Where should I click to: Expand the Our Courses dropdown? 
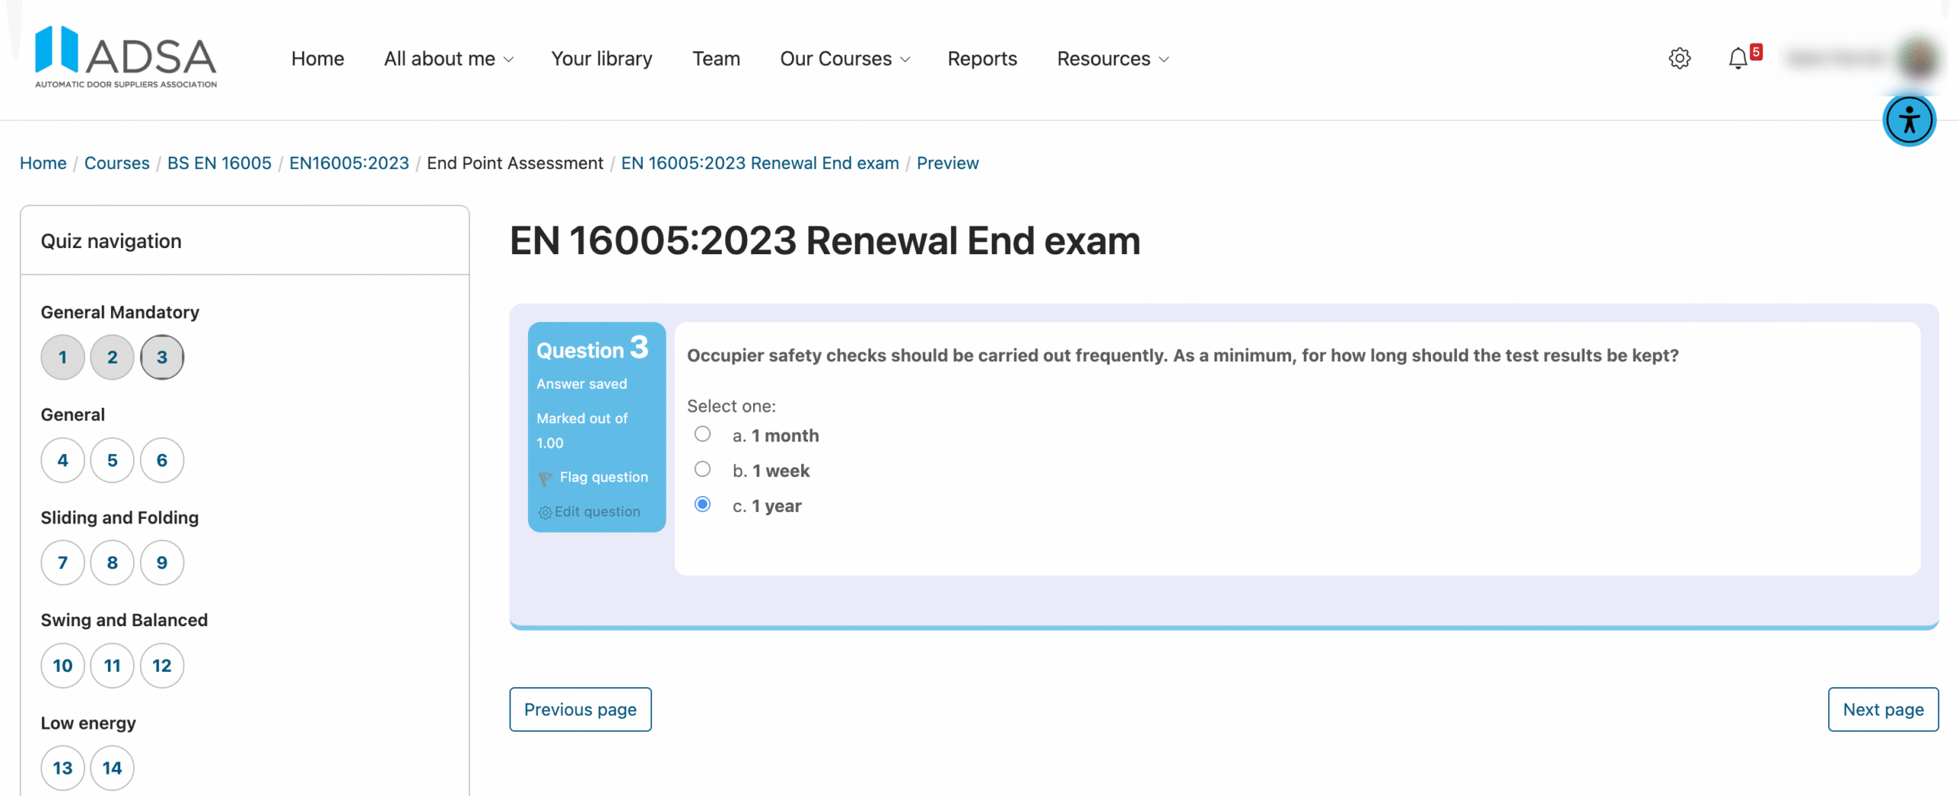click(x=844, y=58)
